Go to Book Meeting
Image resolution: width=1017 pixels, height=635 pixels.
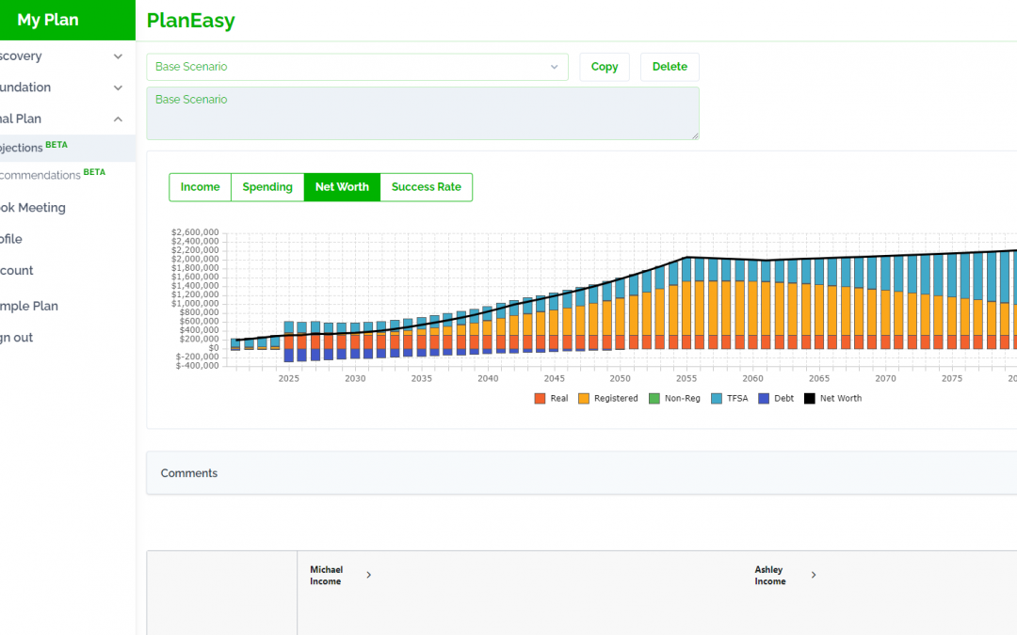pyautogui.click(x=32, y=208)
